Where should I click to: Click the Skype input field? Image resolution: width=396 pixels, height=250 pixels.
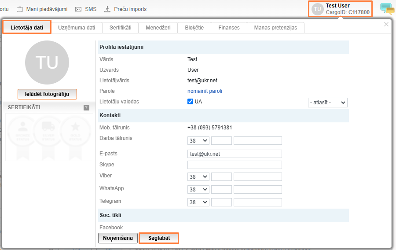(235, 165)
